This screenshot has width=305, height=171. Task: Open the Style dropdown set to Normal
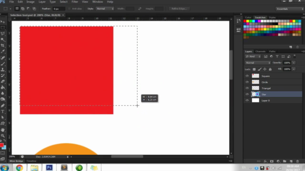[105, 9]
